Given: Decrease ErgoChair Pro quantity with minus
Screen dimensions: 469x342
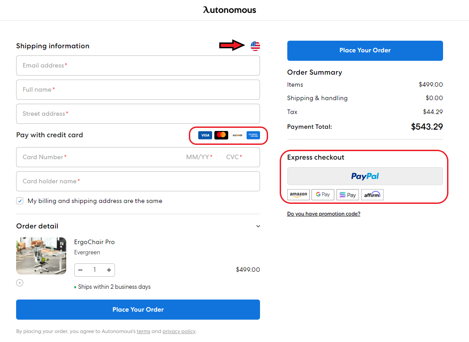Looking at the screenshot, I should (x=81, y=270).
